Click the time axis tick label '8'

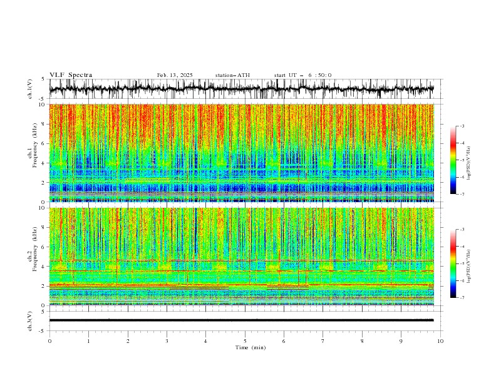coord(362,341)
